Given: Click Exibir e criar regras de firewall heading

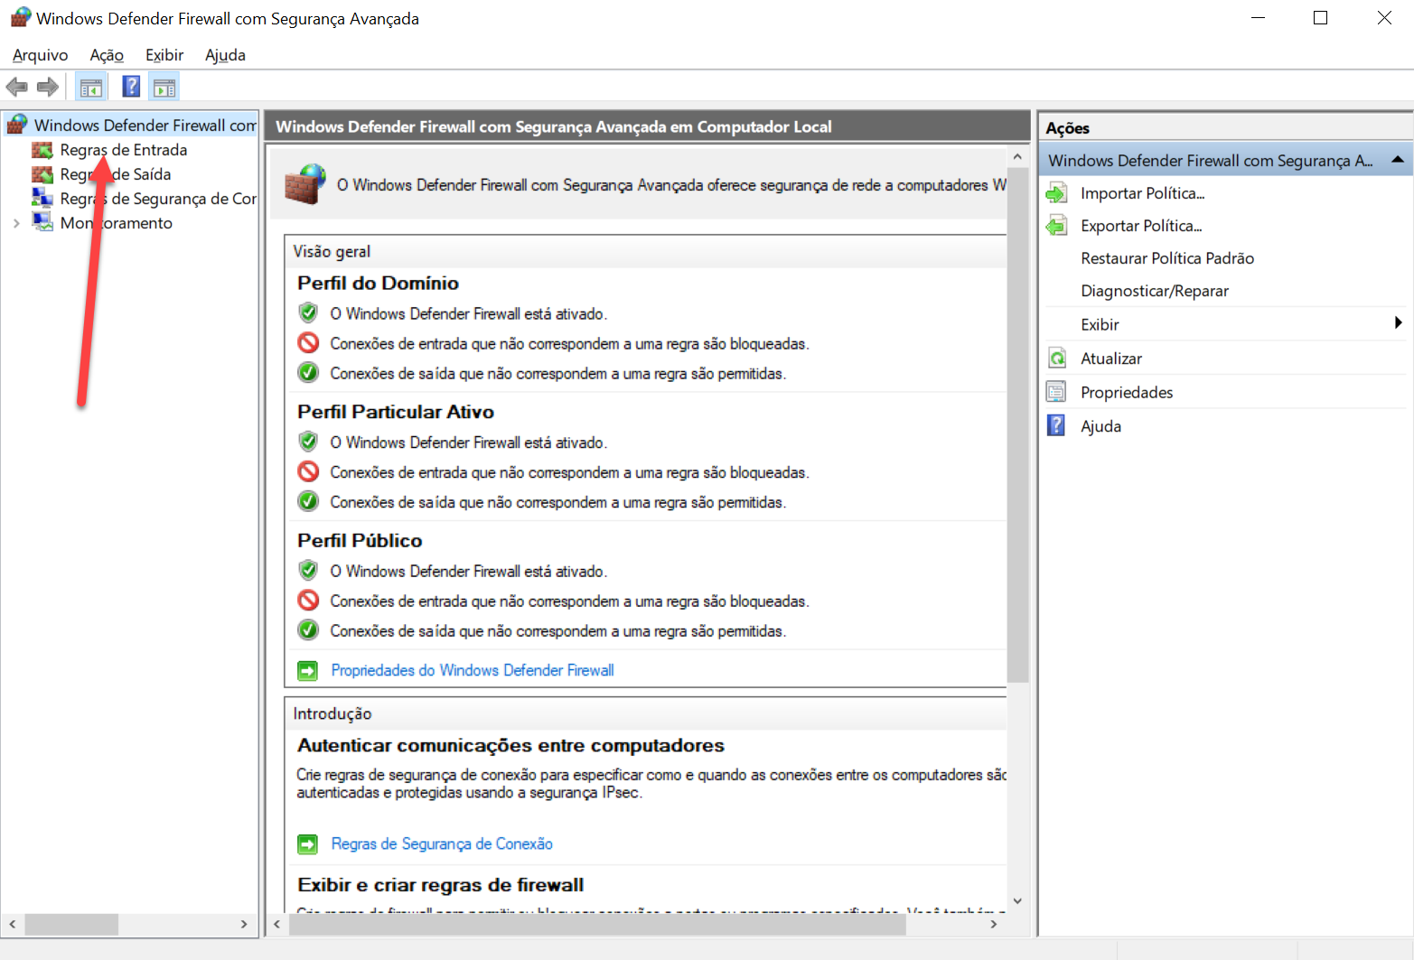Looking at the screenshot, I should [441, 885].
